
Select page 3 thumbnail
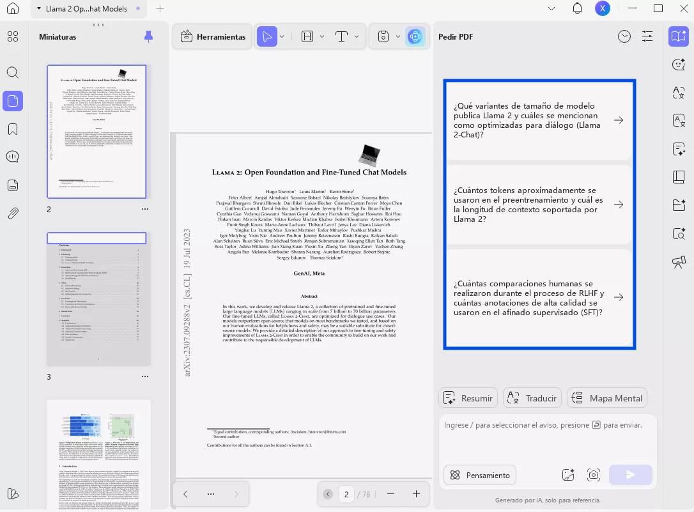(x=98, y=299)
